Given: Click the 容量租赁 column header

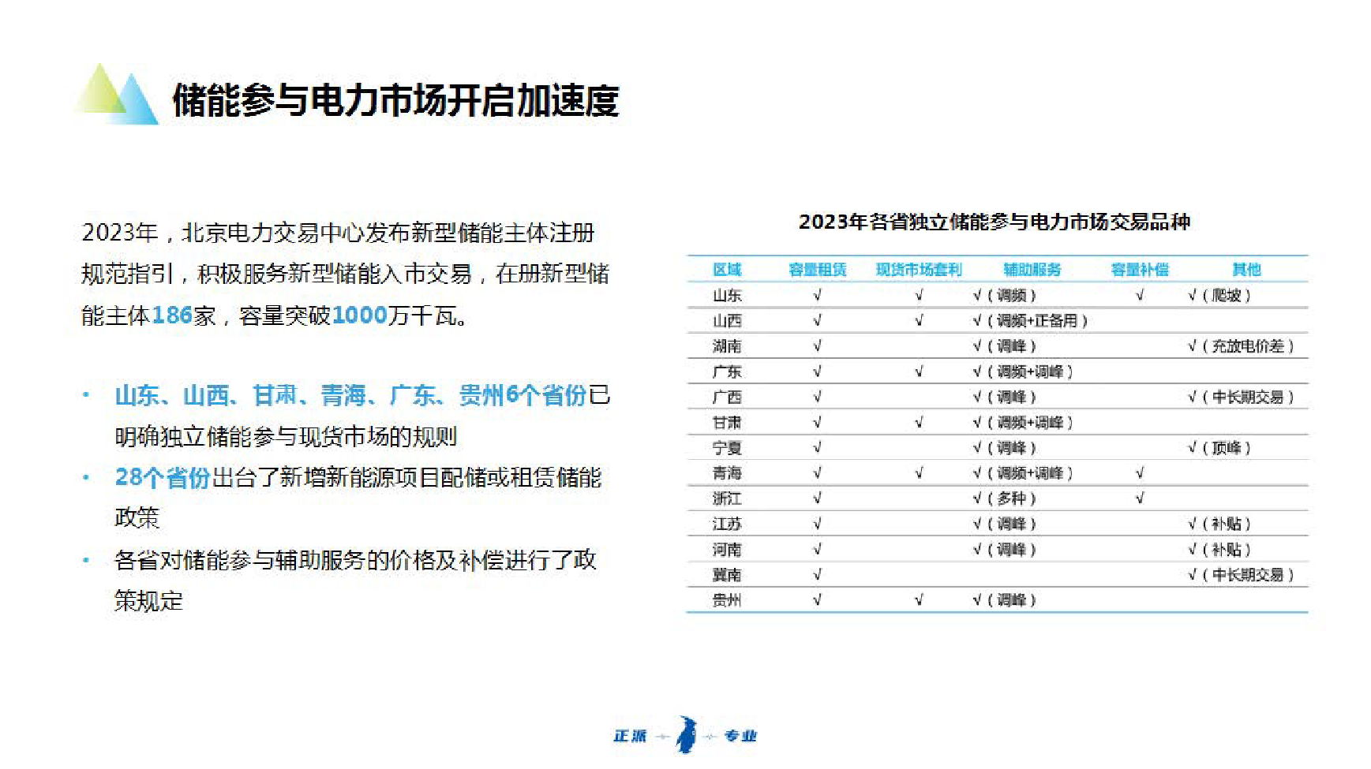Looking at the screenshot, I should (x=818, y=270).
